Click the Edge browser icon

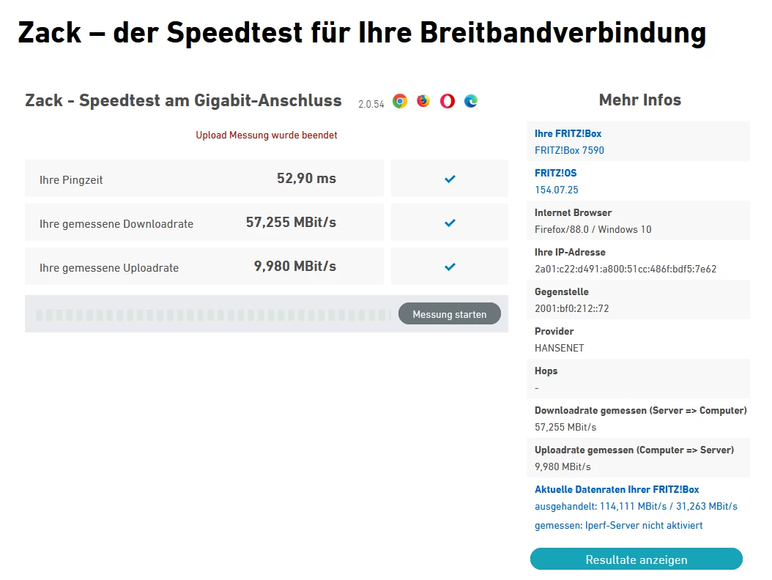tap(471, 102)
